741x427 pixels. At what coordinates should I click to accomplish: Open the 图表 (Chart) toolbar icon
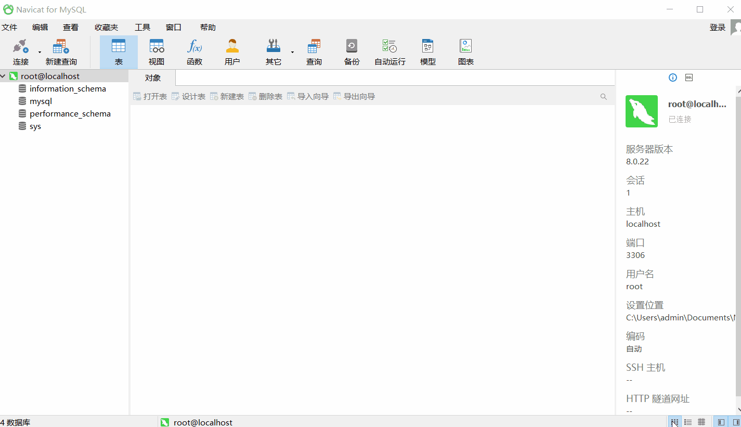tap(466, 46)
